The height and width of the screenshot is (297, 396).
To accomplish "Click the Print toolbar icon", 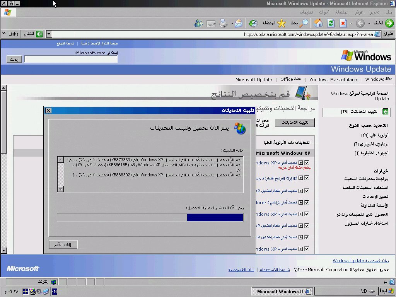I will [223, 24].
